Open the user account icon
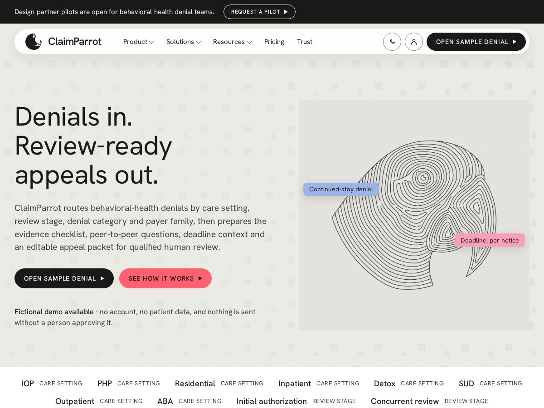This screenshot has width=544, height=408. coord(414,42)
